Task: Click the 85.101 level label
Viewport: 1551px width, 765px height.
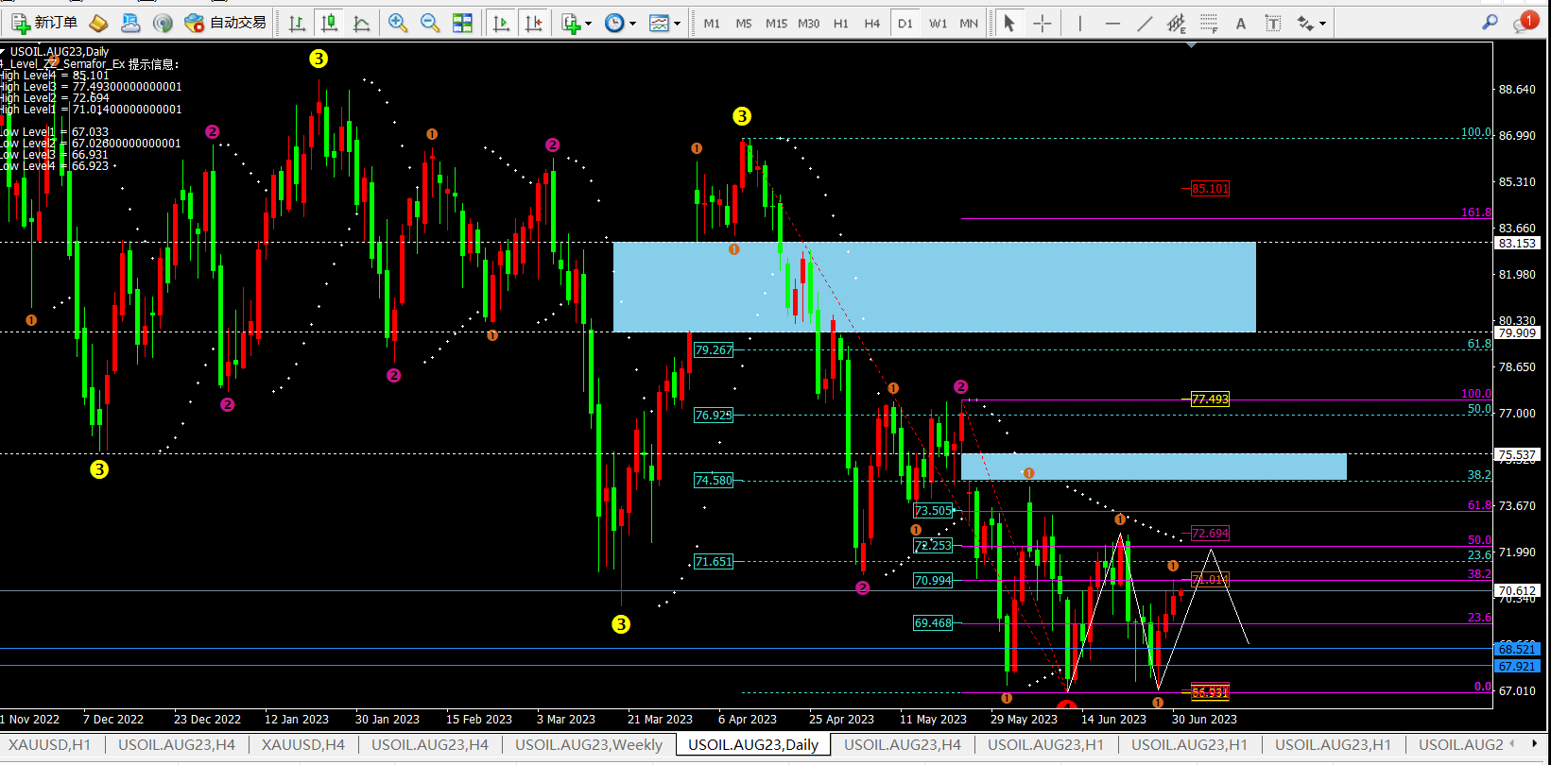Action: click(1210, 189)
